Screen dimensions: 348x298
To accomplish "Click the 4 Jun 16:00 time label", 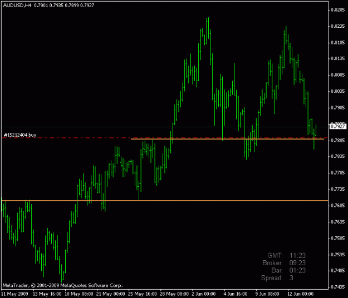I will [x=236, y=294].
